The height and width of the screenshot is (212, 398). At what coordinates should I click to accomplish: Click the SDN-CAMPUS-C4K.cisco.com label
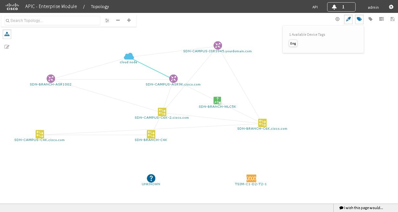[39, 140]
